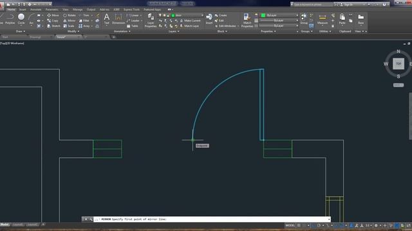Click Match Layer button
The width and height of the screenshot is (412, 231).
pos(190,26)
